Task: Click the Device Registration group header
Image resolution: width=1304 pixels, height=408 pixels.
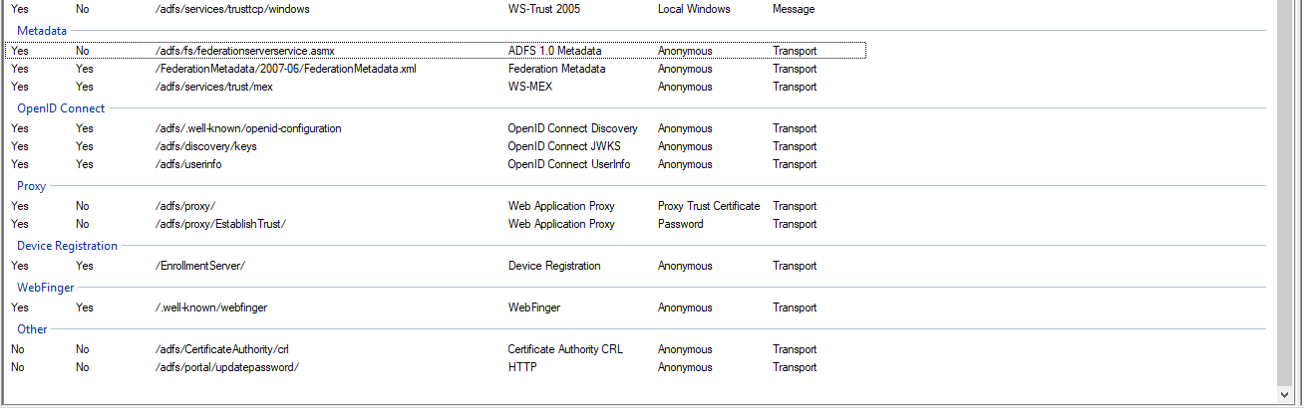Action: [x=67, y=246]
